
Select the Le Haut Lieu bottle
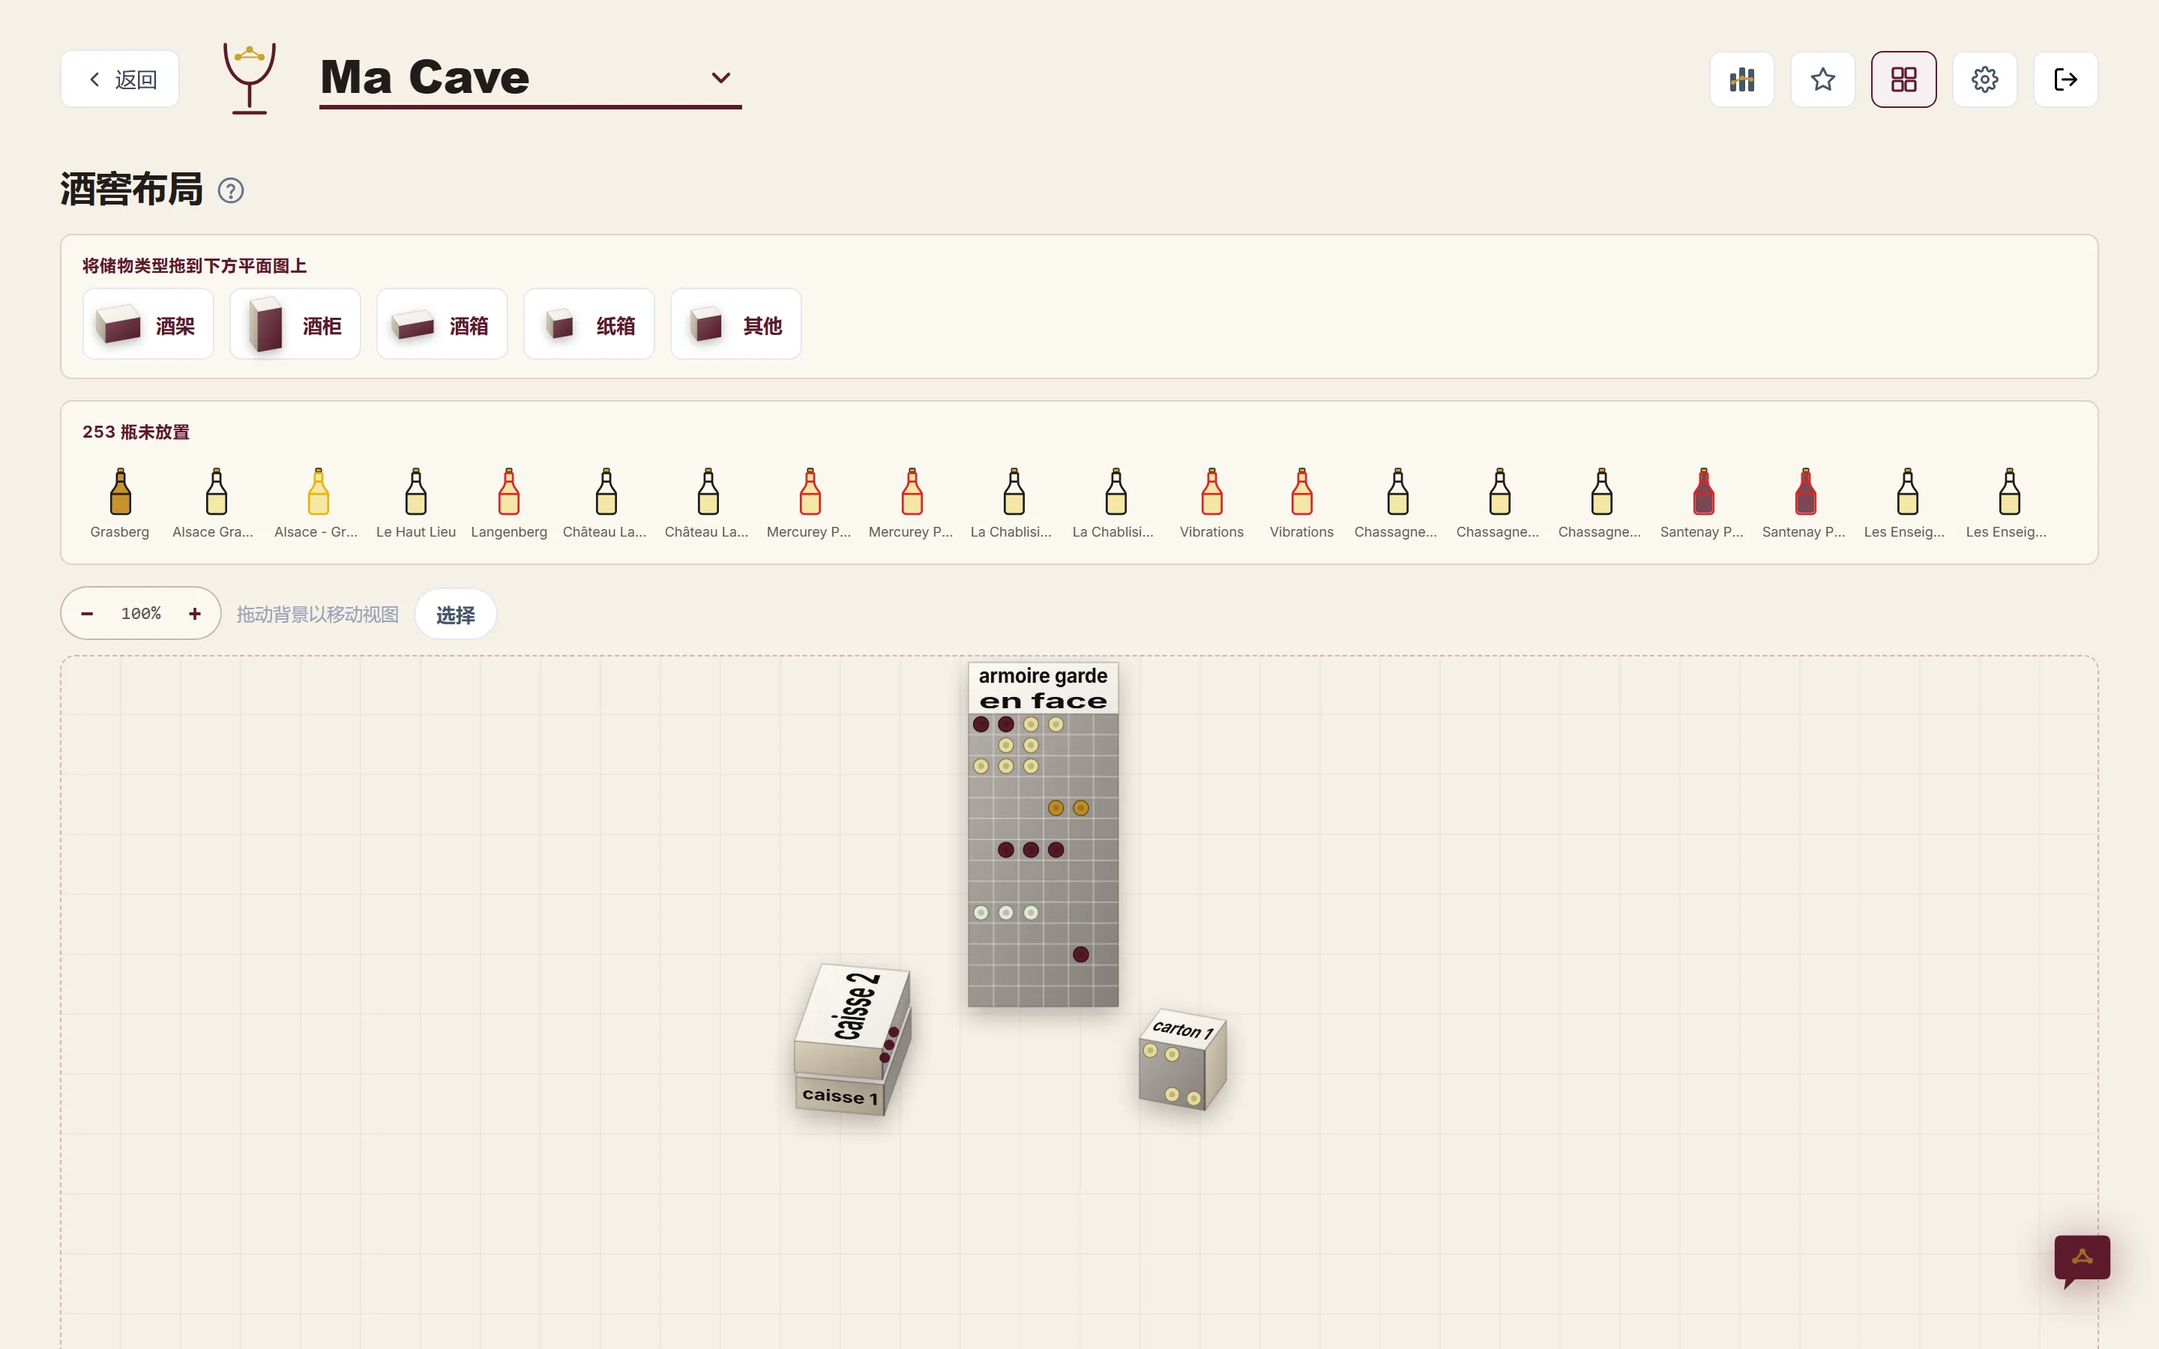coord(416,503)
